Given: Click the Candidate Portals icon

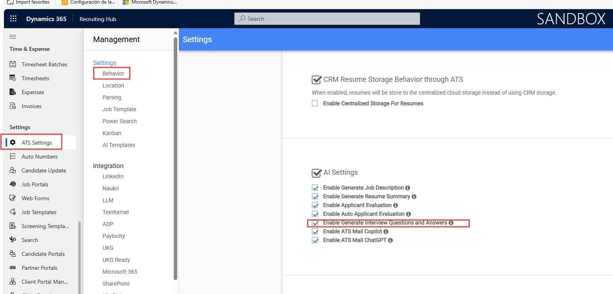Looking at the screenshot, I should pos(13,254).
